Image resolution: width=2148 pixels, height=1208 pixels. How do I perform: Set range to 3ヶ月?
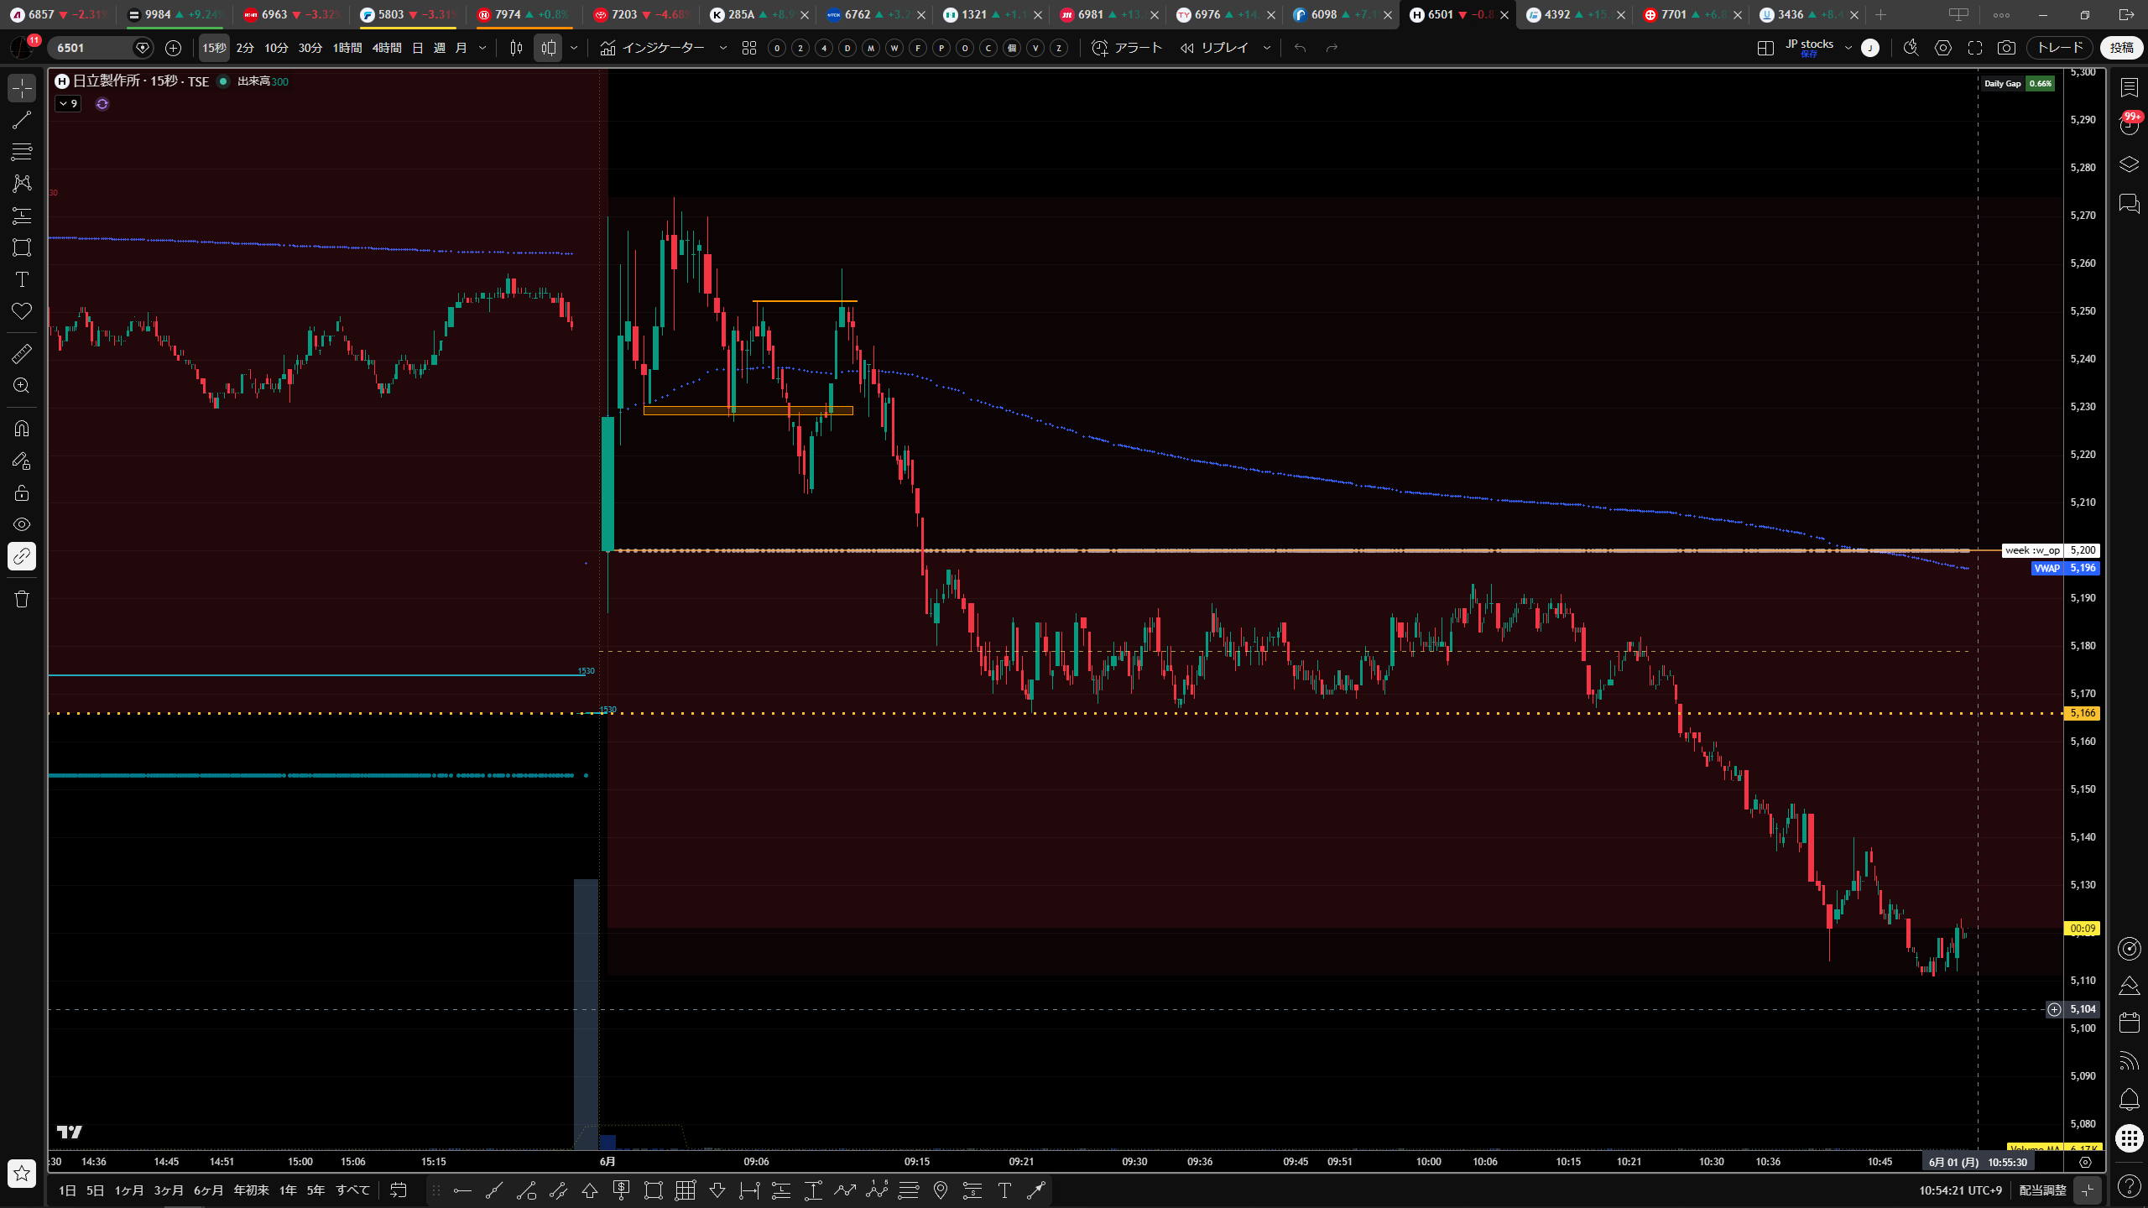(169, 1190)
